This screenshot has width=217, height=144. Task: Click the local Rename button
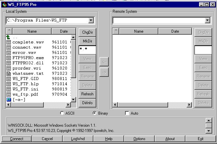click(x=87, y=76)
